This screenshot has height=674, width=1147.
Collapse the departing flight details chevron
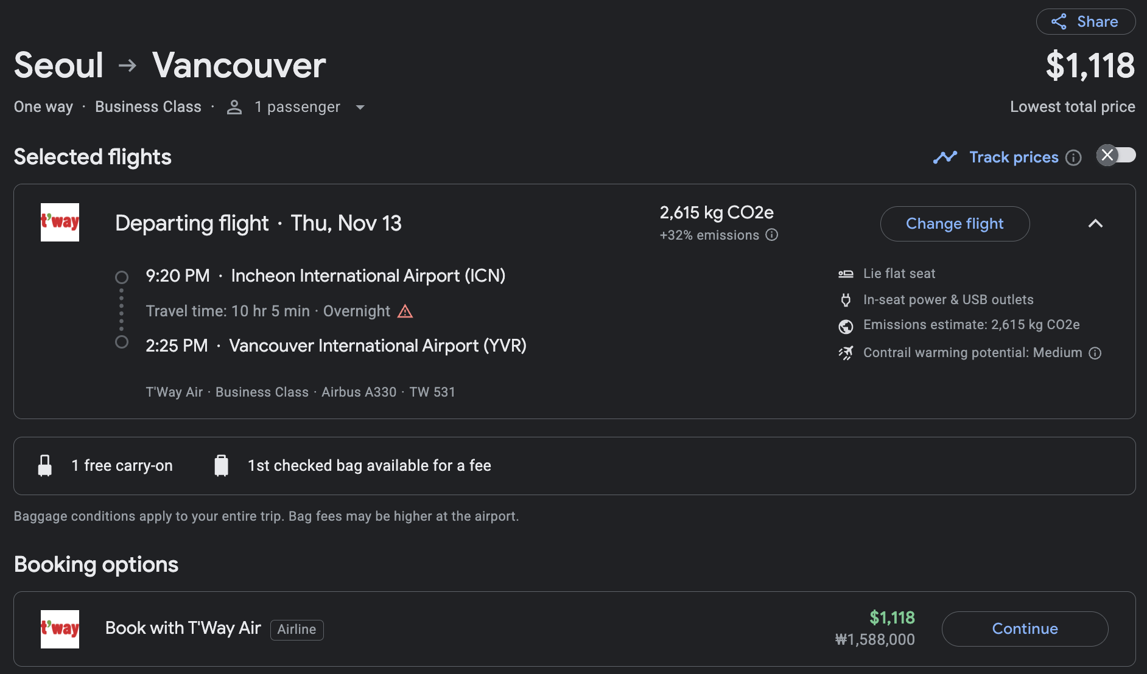(x=1095, y=224)
